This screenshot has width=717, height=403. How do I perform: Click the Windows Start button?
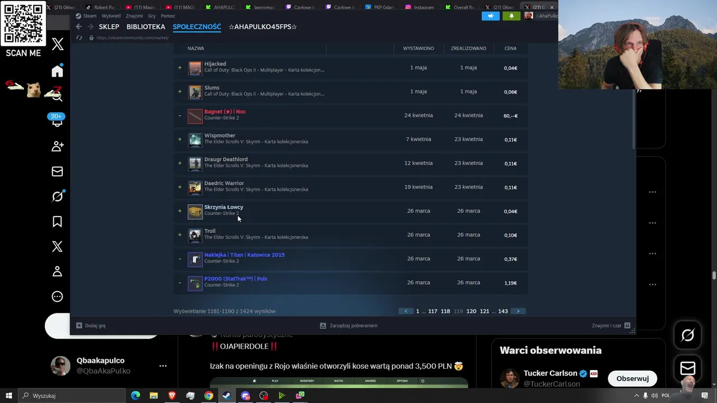pos(8,396)
